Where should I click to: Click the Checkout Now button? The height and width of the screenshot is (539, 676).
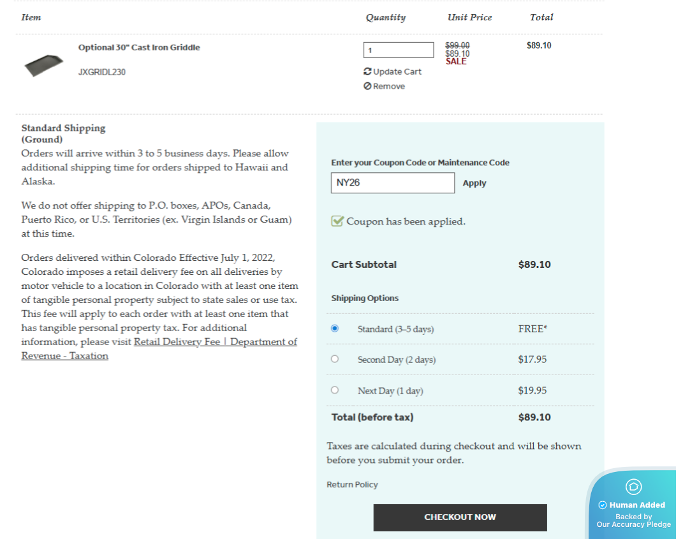[x=460, y=517]
